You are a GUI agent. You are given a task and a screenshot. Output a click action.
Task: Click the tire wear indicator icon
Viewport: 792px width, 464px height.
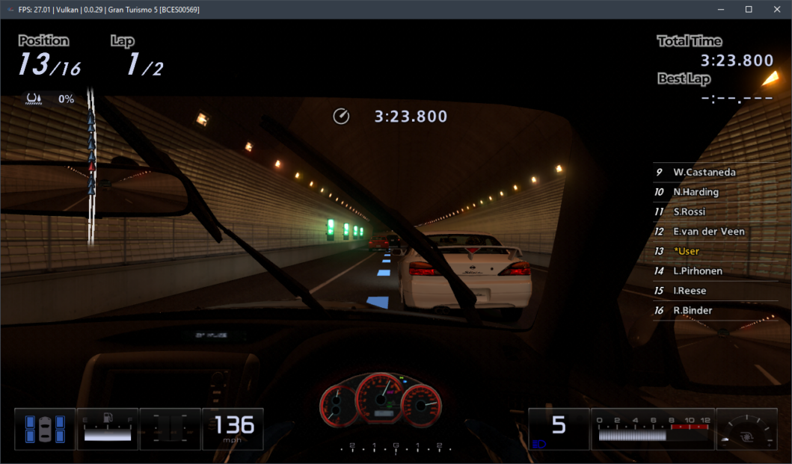(45, 429)
